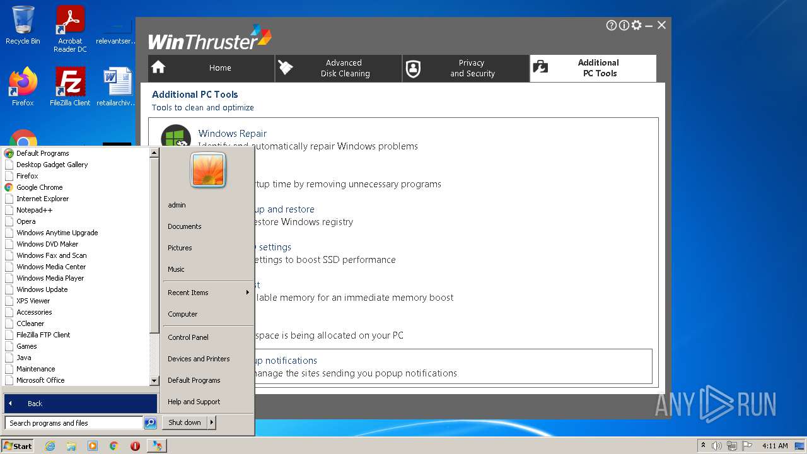Viewport: 807px width, 454px height.
Task: Open Windows Explorer from the taskbar
Action: pyautogui.click(x=71, y=446)
